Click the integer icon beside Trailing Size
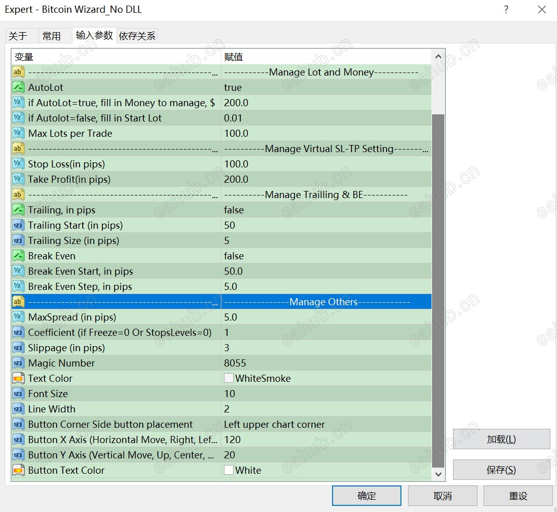Image resolution: width=557 pixels, height=512 pixels. pyautogui.click(x=18, y=240)
